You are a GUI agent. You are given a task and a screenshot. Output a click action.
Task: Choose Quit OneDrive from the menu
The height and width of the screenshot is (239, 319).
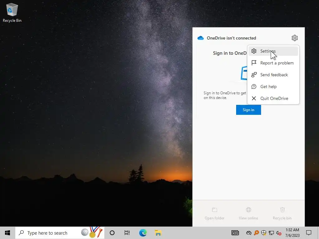point(273,98)
